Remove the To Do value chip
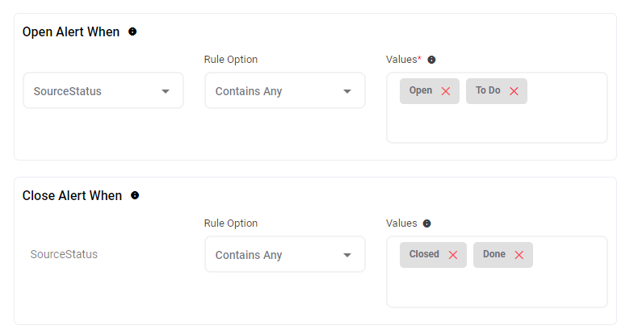 click(x=514, y=91)
